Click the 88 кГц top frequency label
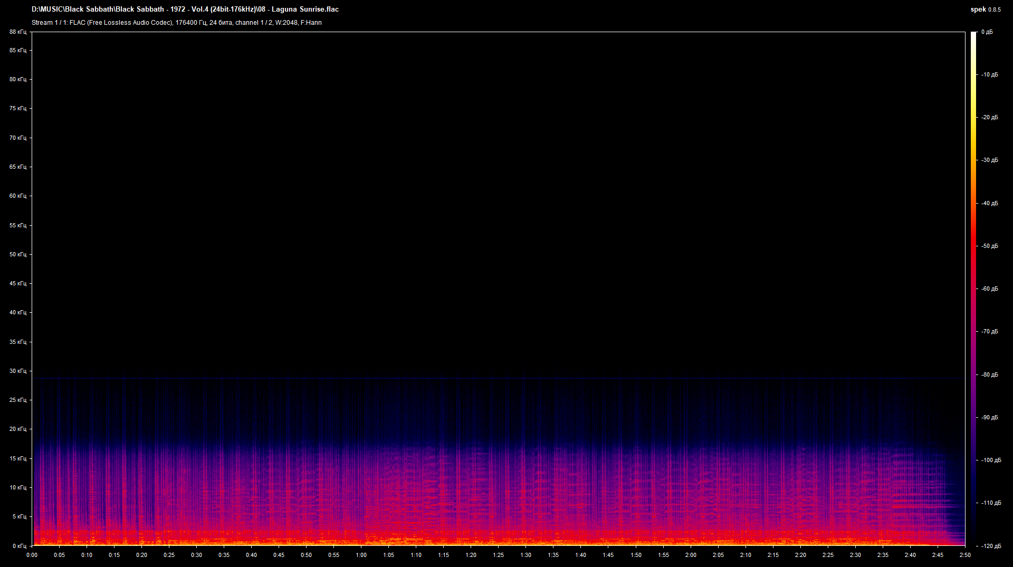The height and width of the screenshot is (567, 1013). (18, 32)
